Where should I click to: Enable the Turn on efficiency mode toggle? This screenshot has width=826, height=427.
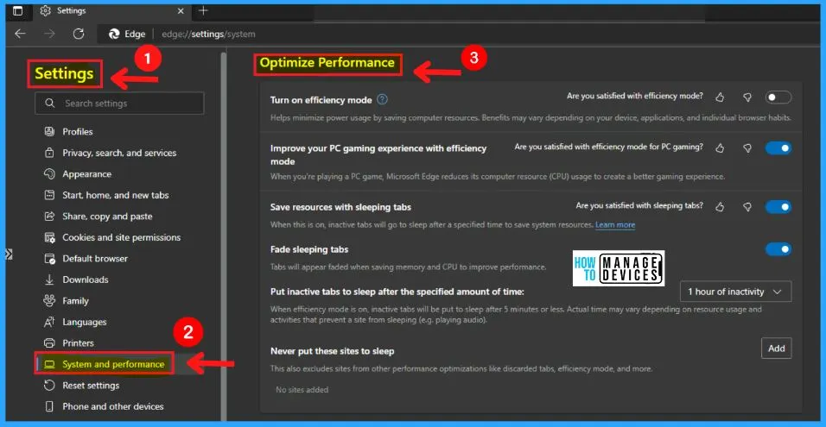click(x=778, y=97)
